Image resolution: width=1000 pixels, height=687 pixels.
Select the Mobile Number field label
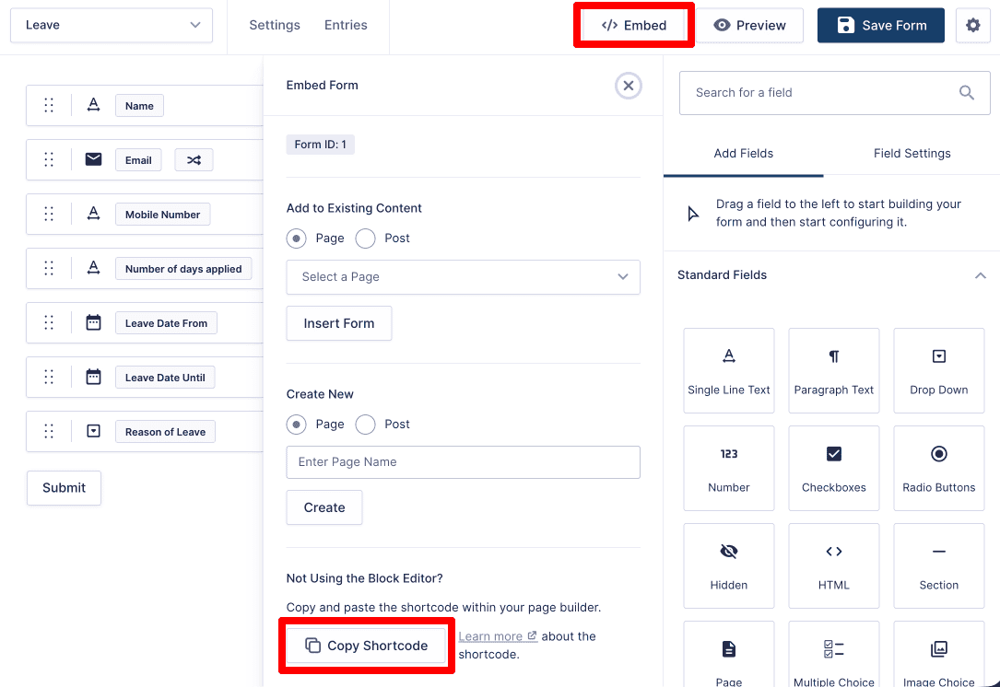[x=162, y=215]
